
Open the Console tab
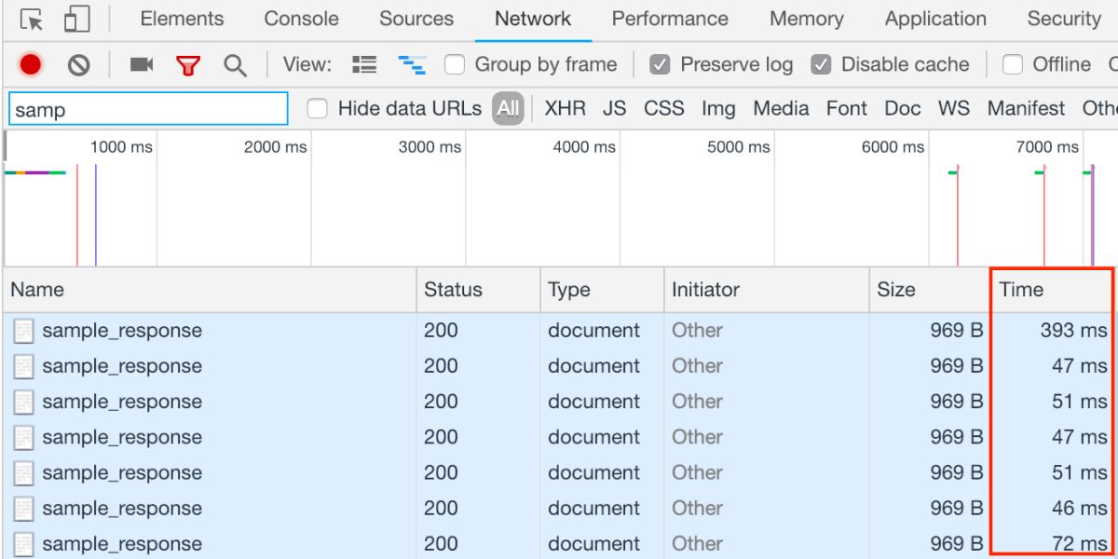pyautogui.click(x=301, y=20)
